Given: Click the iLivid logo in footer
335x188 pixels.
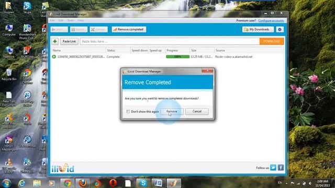Looking at the screenshot, I should [63, 168].
